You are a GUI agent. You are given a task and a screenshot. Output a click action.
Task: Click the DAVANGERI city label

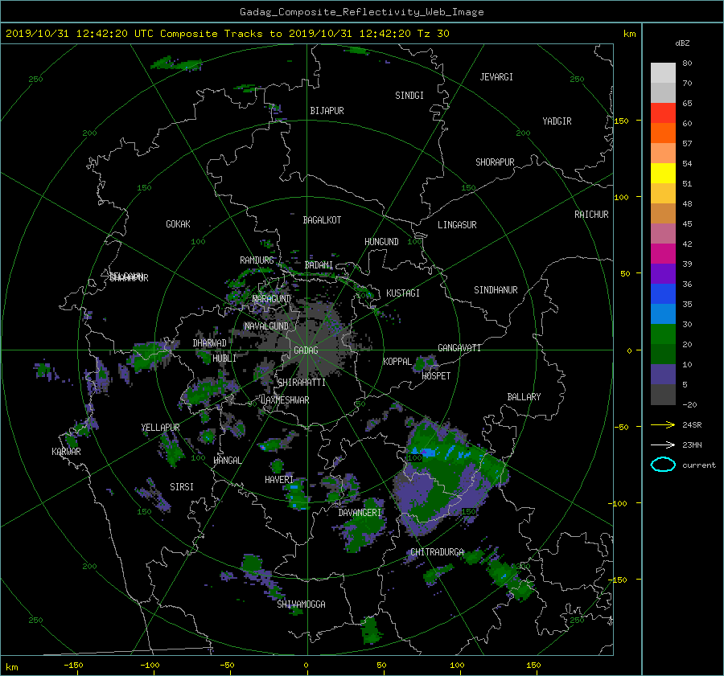[x=360, y=513]
